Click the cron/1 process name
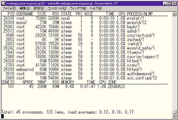This screenshot has width=178, height=120. point(133,65)
